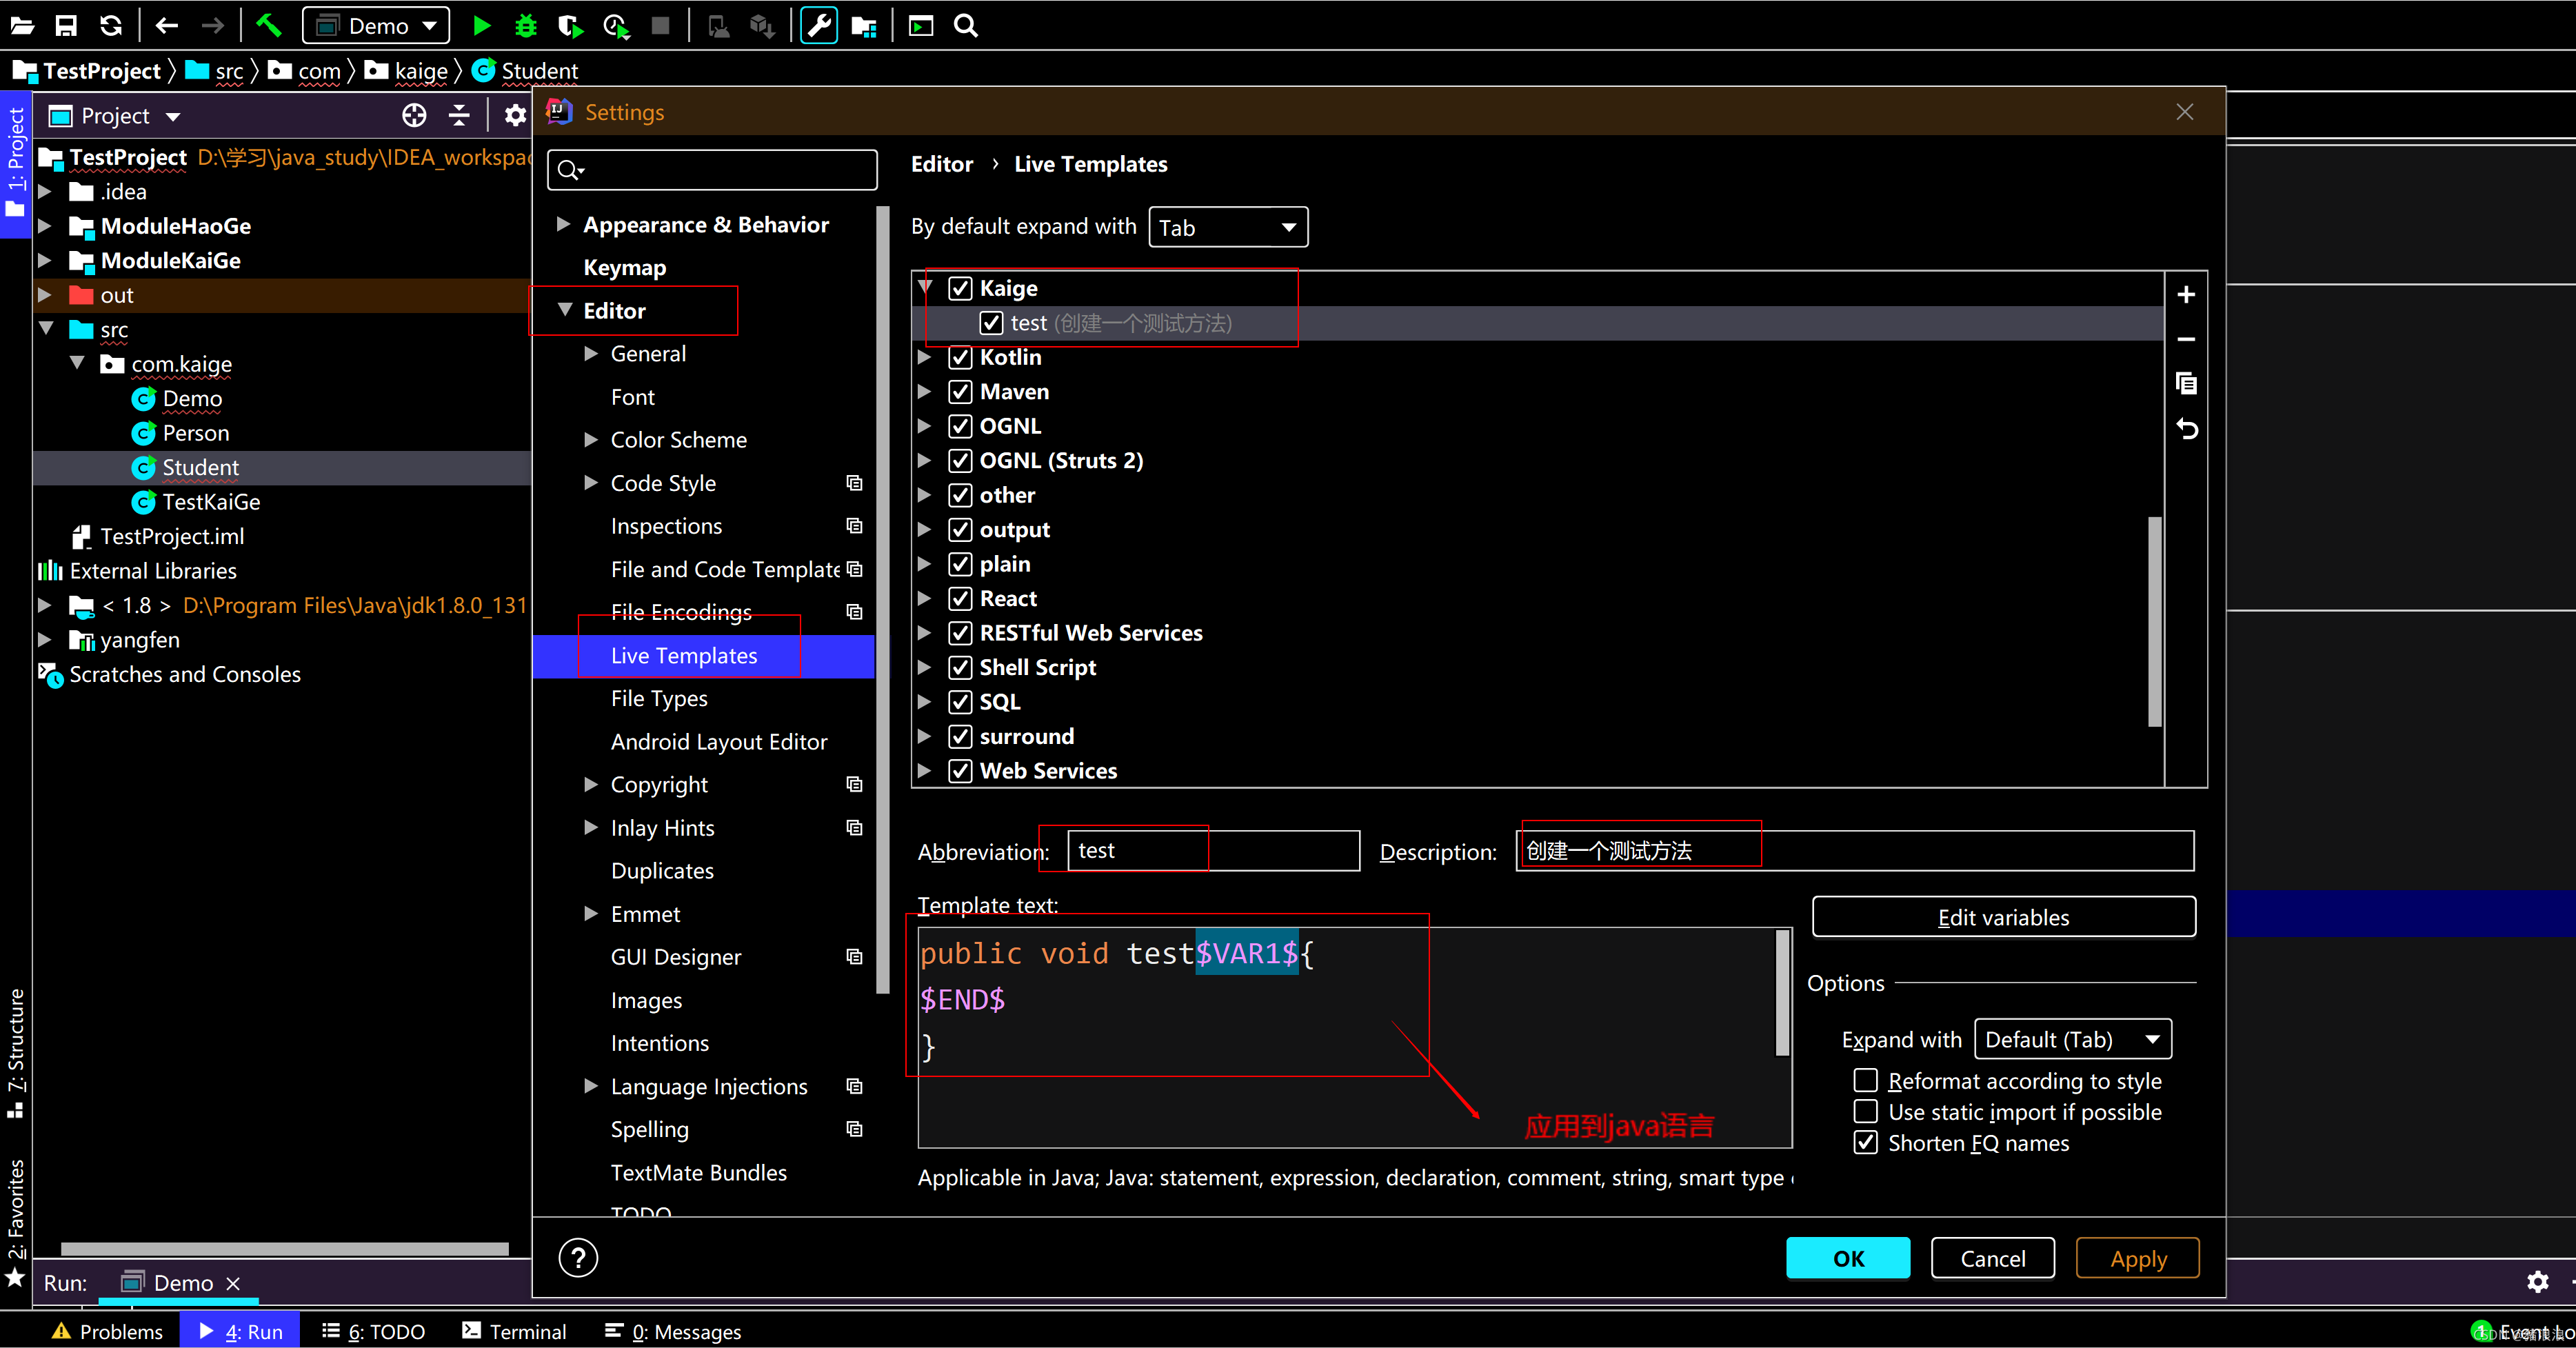Uncheck the SQL group checkbox
2576x1348 pixels.
[959, 702]
